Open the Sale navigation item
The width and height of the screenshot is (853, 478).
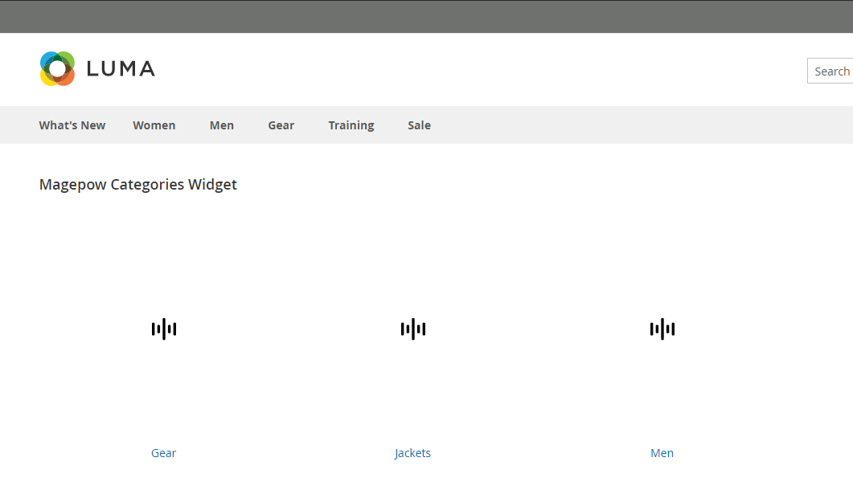pos(419,125)
